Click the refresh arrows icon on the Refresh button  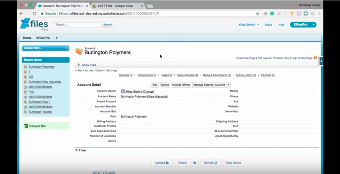pyautogui.click(x=216, y=163)
